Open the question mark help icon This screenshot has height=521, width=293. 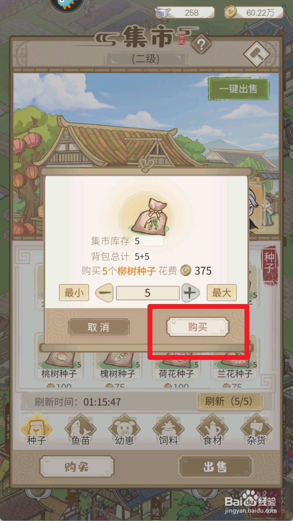pos(201,45)
